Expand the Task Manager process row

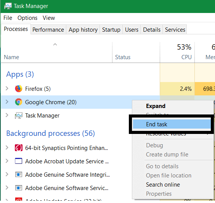(7, 115)
